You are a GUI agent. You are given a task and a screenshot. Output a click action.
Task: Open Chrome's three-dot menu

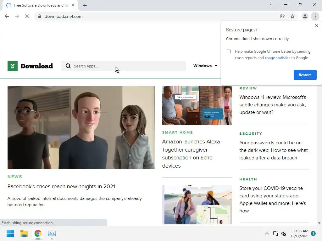(315, 16)
